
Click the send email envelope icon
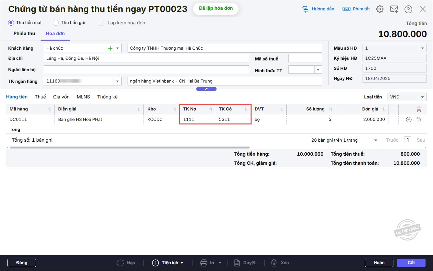394,9
